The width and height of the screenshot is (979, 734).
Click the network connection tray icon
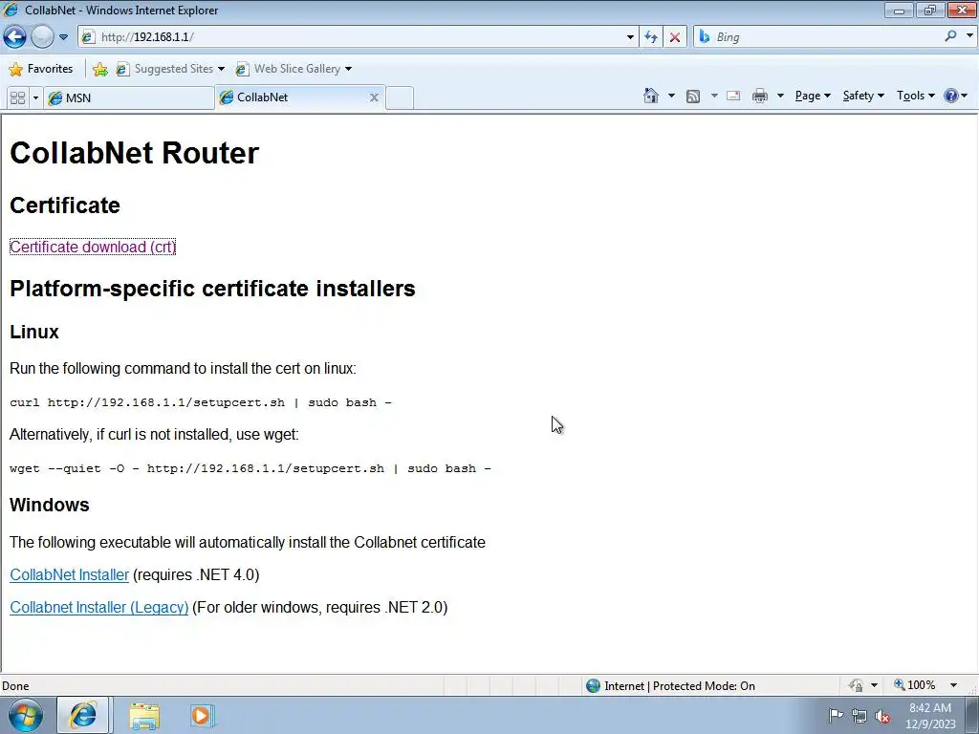pyautogui.click(x=859, y=716)
